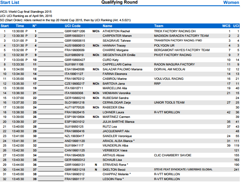
Task: Click CLIC CHAMBERY SAVOIE team
Action: (x=173, y=155)
